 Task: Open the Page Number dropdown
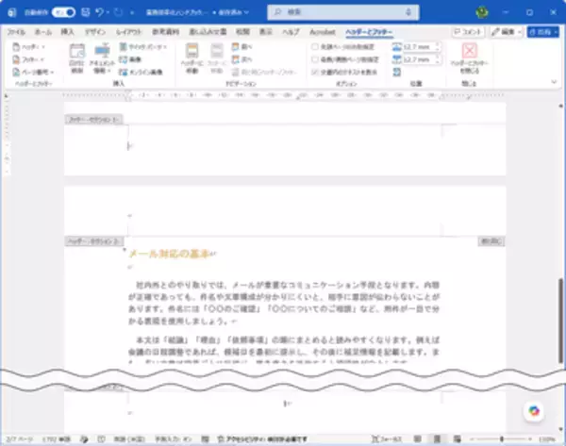[x=33, y=73]
